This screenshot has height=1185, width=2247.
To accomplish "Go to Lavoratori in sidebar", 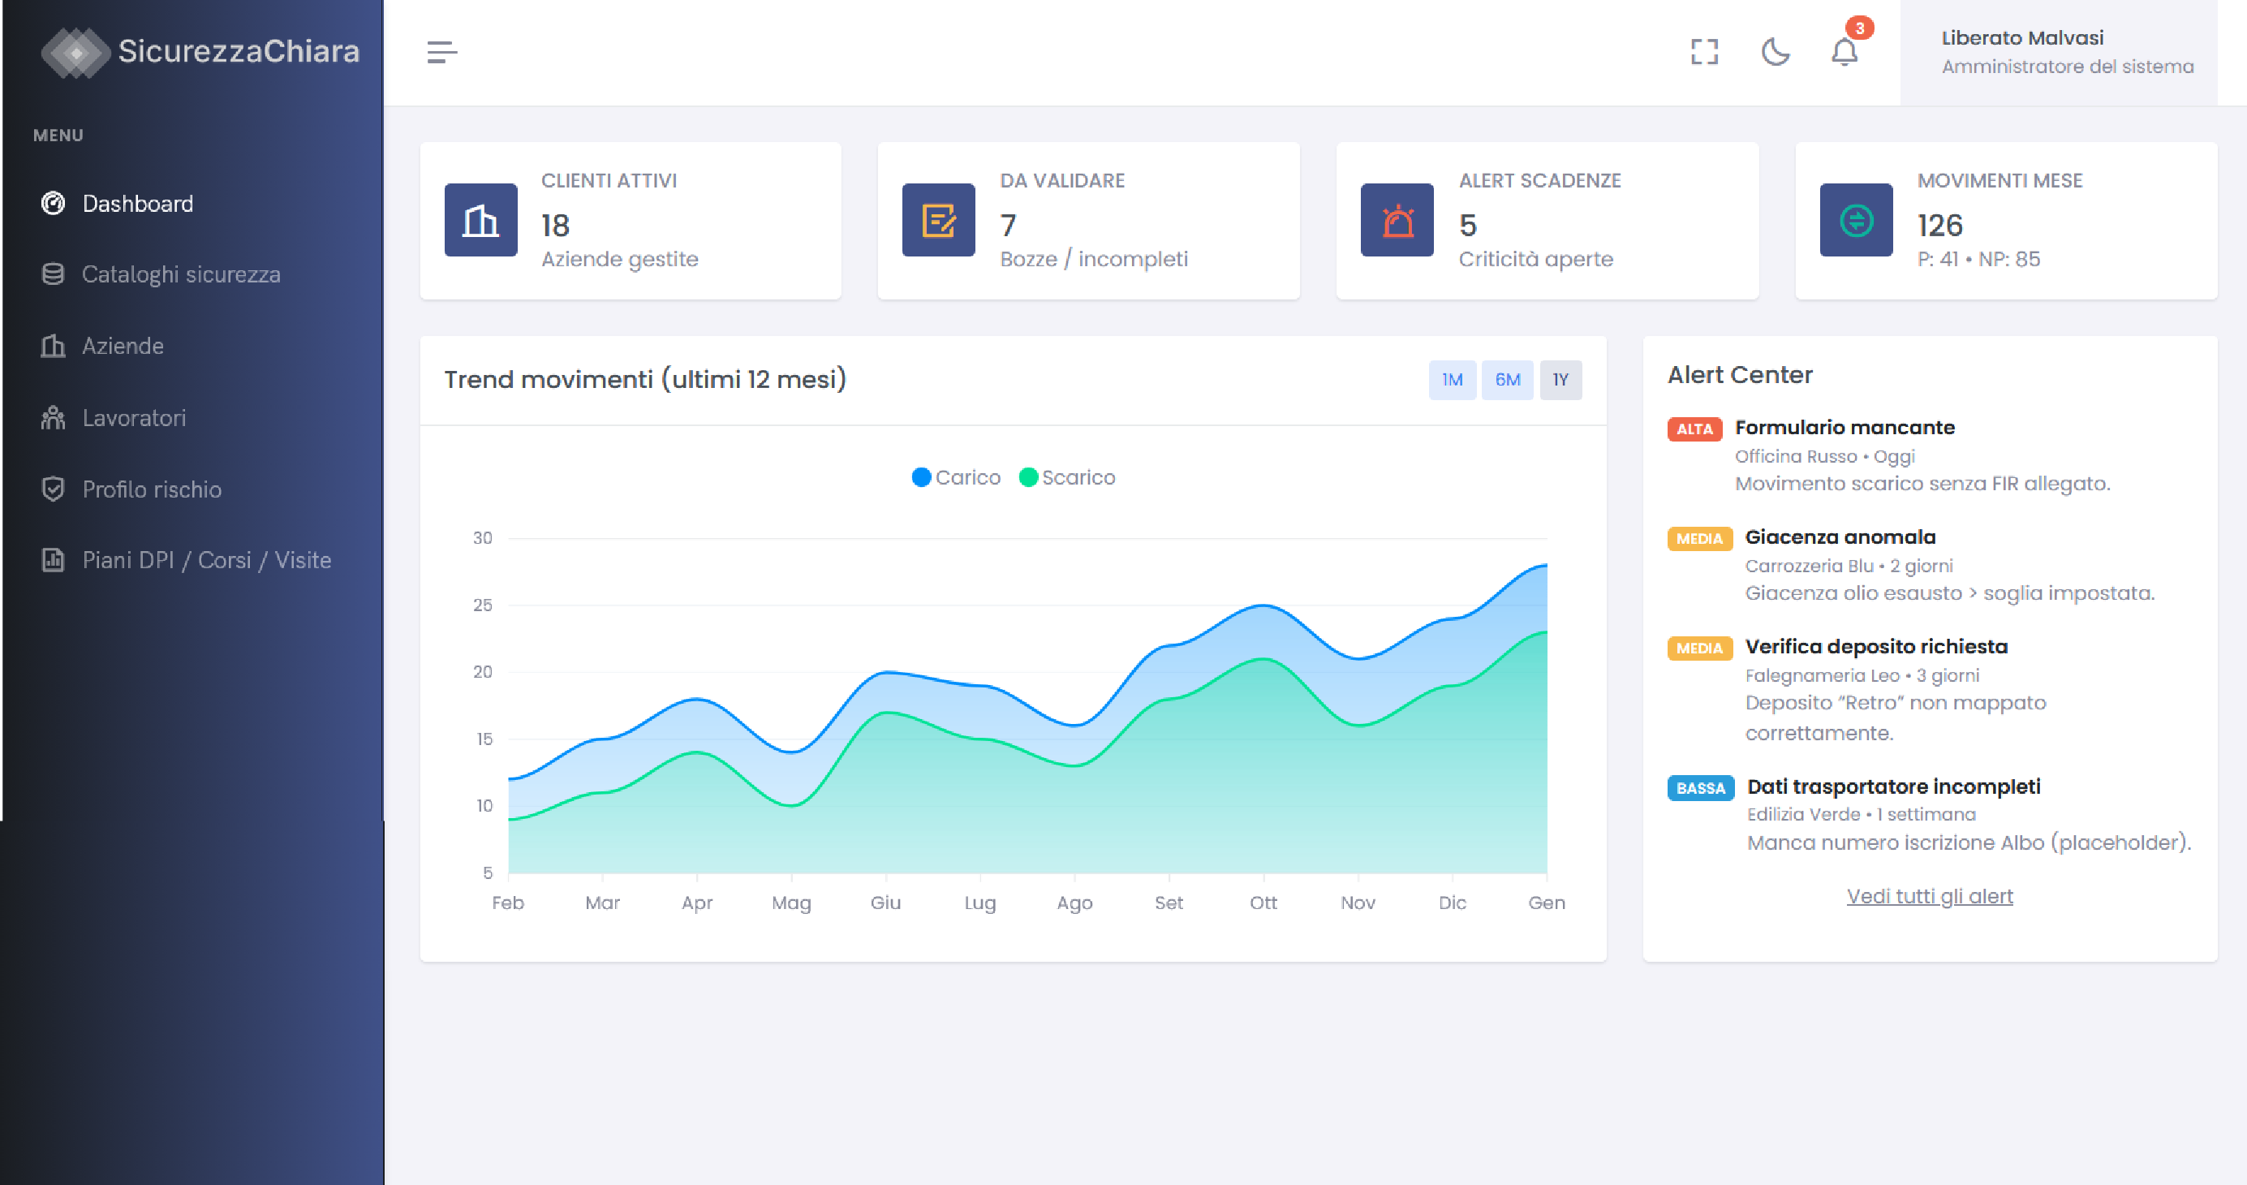I will [x=133, y=418].
